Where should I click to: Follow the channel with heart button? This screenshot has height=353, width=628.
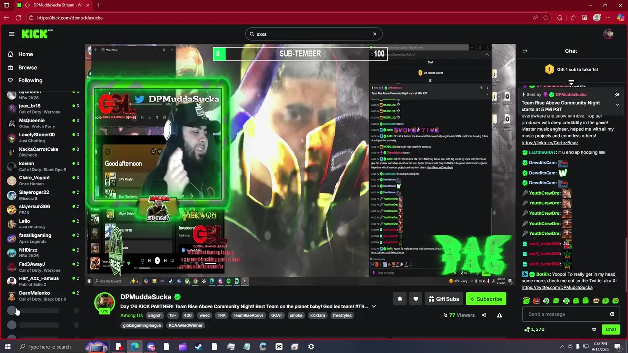click(416, 299)
